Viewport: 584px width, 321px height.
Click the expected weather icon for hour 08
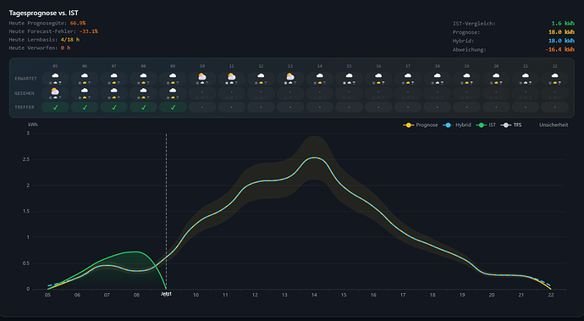[x=143, y=75]
